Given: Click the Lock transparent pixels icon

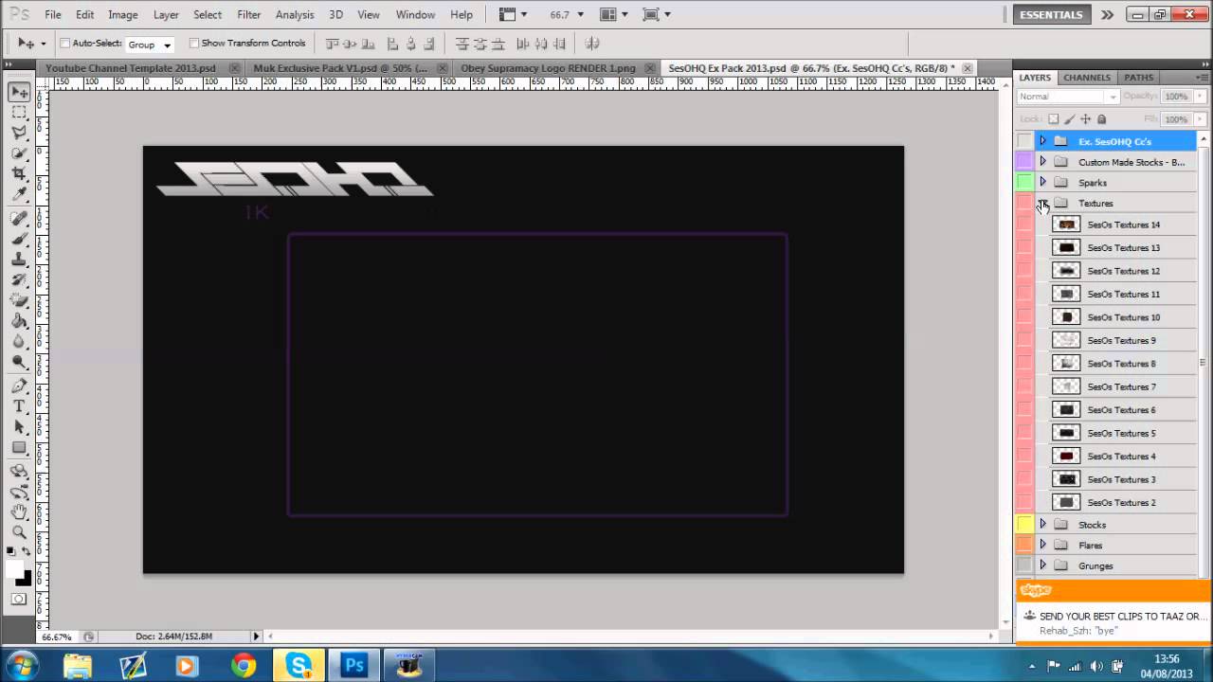Looking at the screenshot, I should coord(1053,119).
